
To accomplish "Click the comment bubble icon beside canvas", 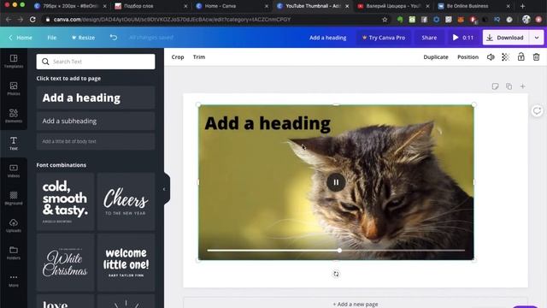I will [x=537, y=111].
